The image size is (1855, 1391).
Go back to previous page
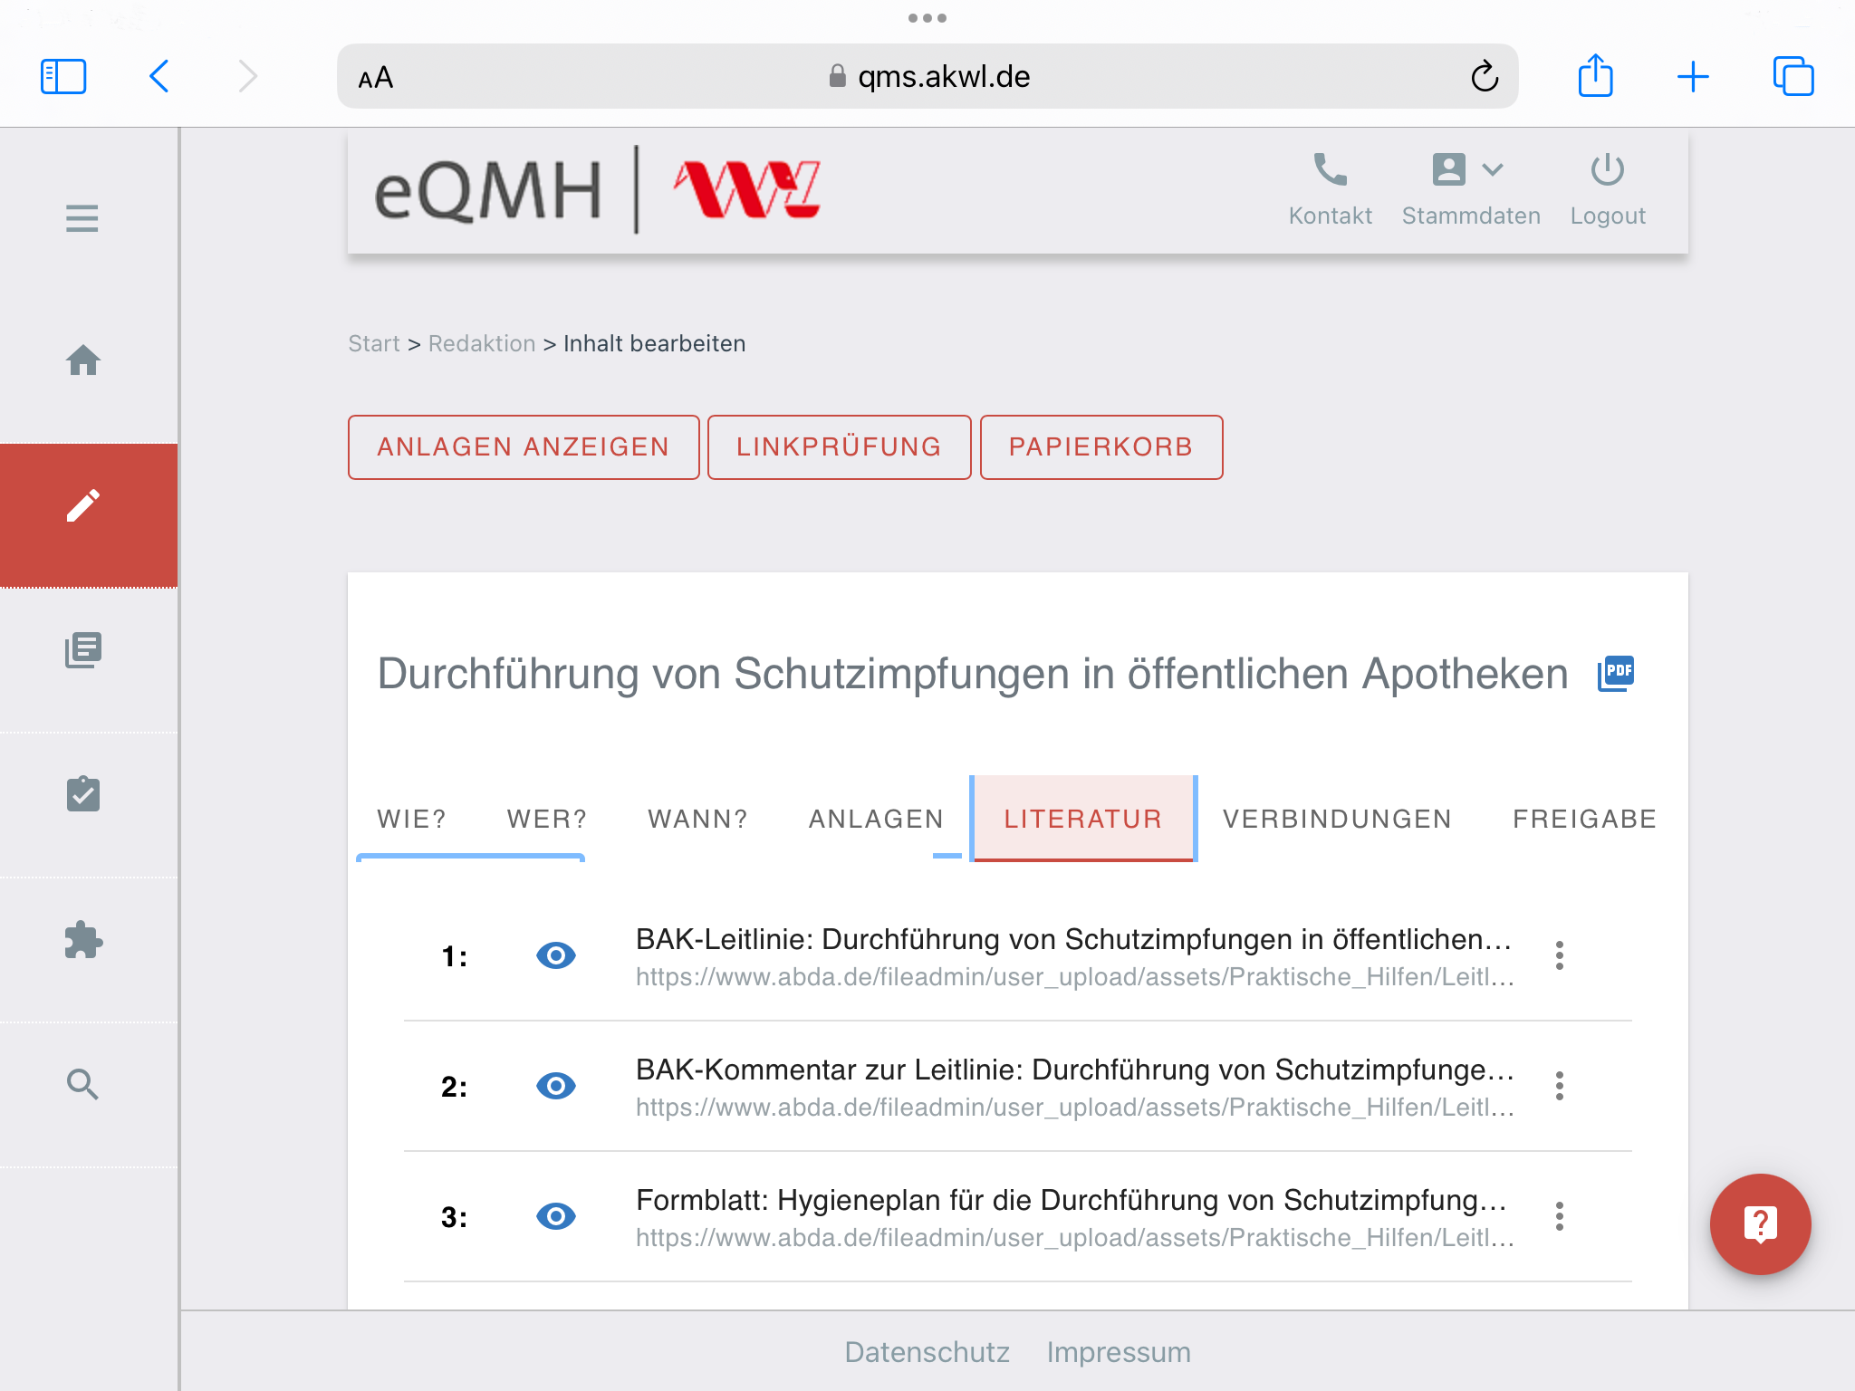point(159,77)
